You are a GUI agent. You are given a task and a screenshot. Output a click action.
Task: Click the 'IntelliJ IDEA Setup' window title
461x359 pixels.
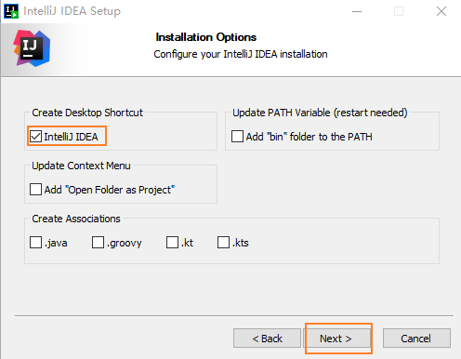pyautogui.click(x=72, y=11)
